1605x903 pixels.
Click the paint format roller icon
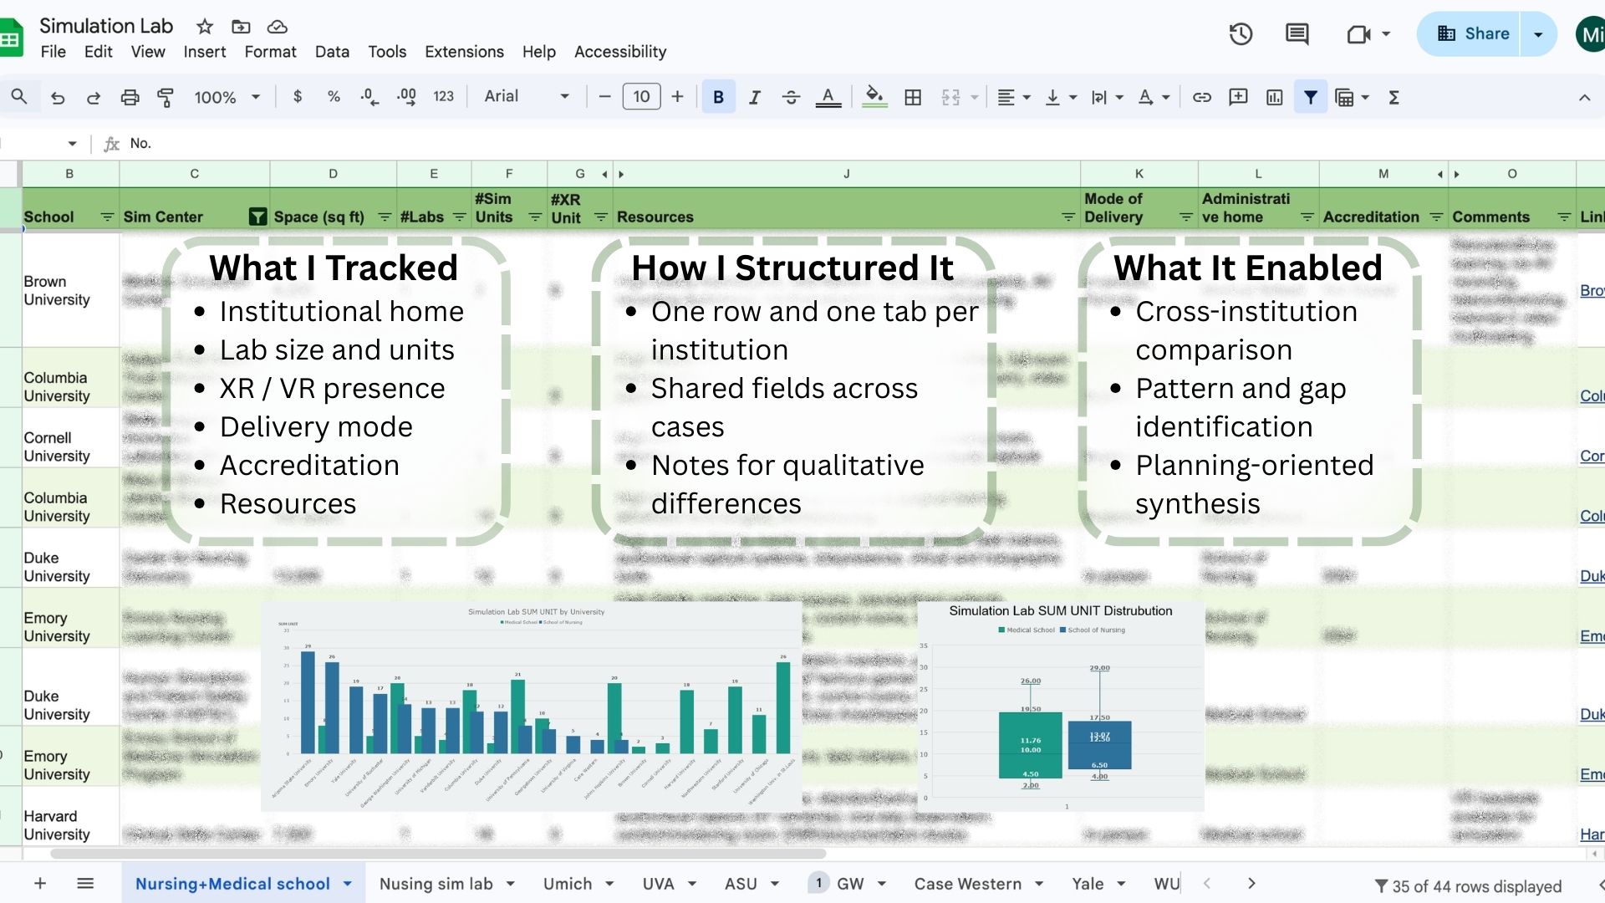click(166, 97)
